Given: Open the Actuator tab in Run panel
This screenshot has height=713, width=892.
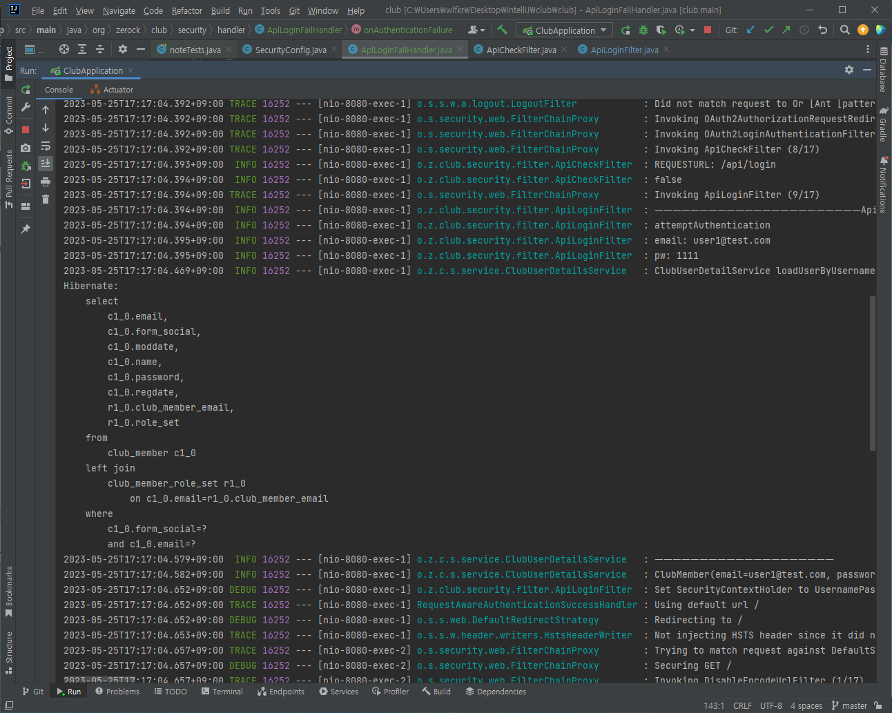Looking at the screenshot, I should [112, 90].
